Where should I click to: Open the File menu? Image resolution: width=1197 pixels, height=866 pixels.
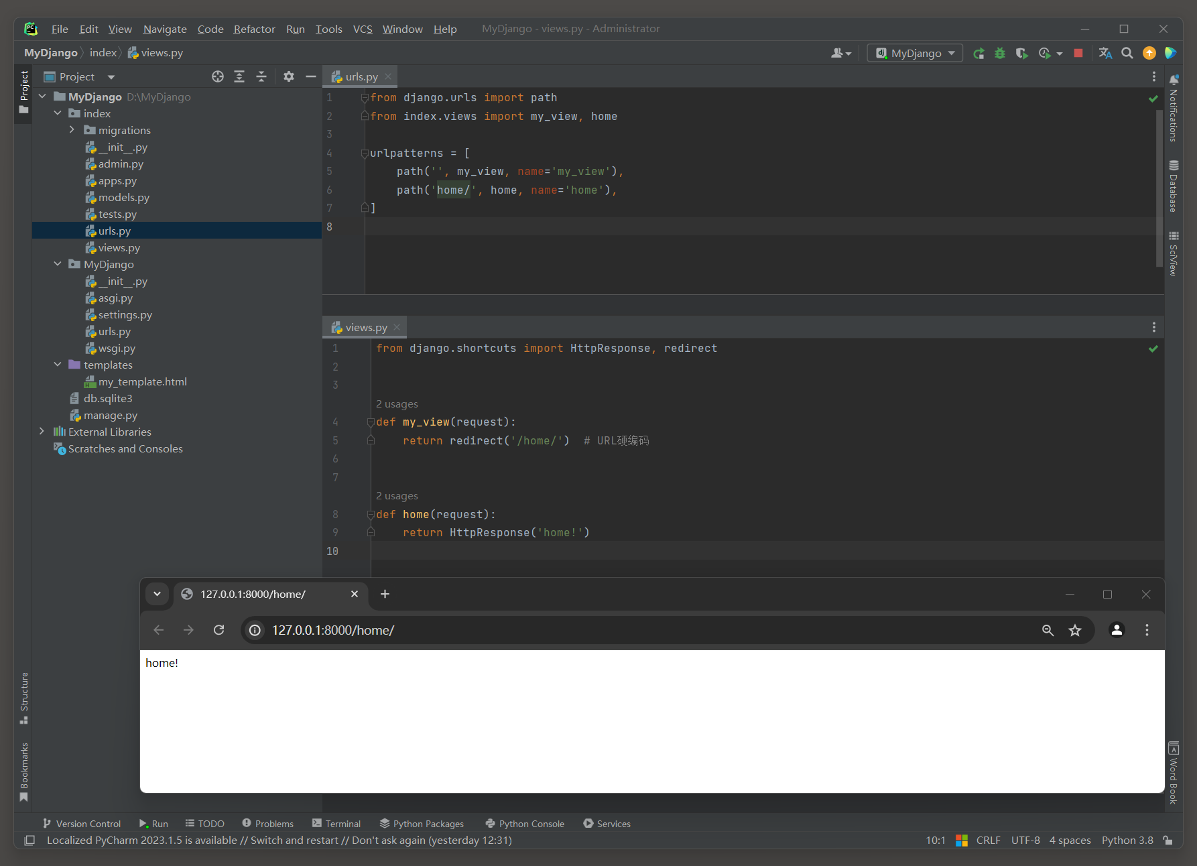point(60,29)
